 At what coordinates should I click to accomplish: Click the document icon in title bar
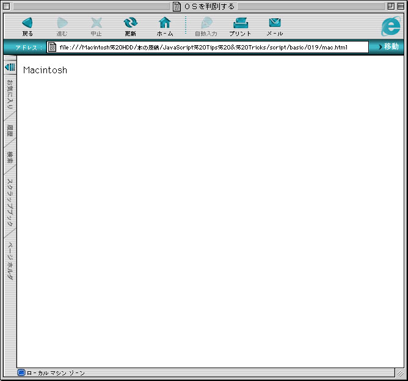177,7
